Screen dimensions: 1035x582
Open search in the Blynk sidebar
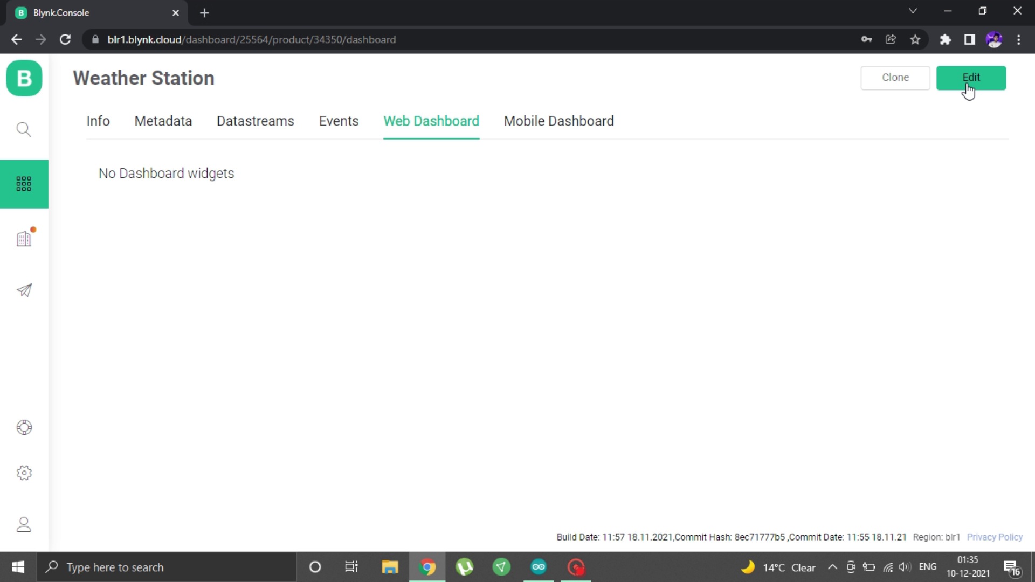coord(24,129)
